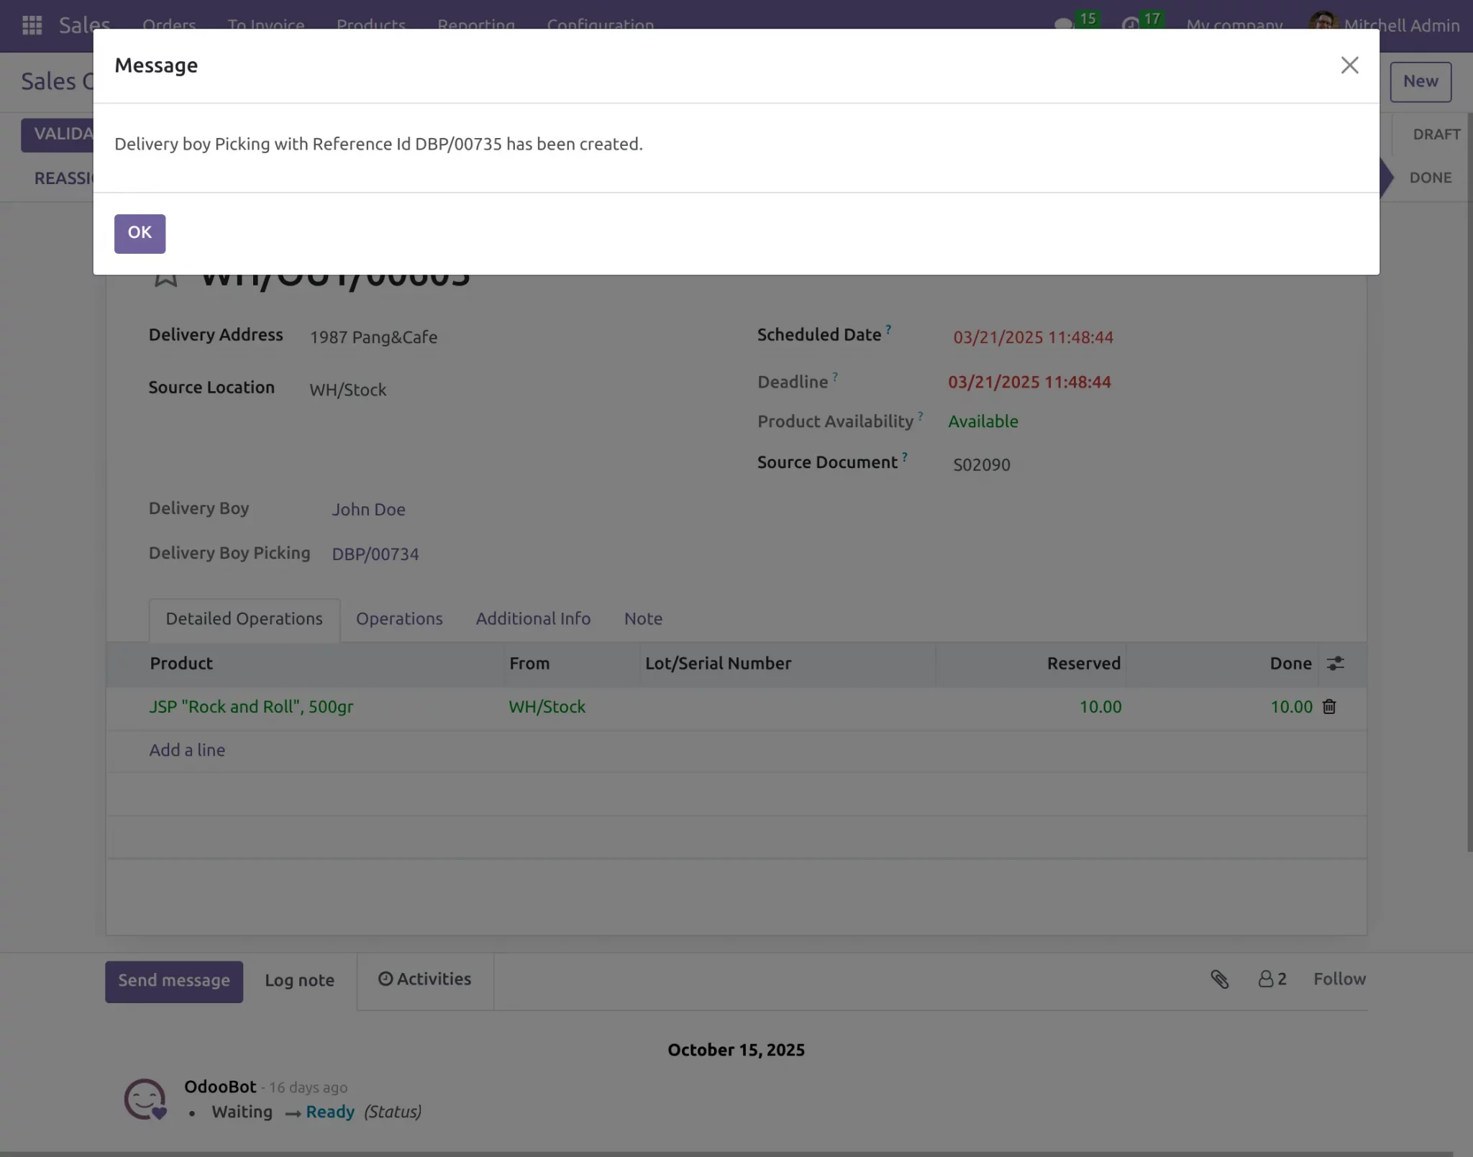Open the DBP/00734 delivery boy picking link
This screenshot has height=1157, width=1473.
pos(375,554)
